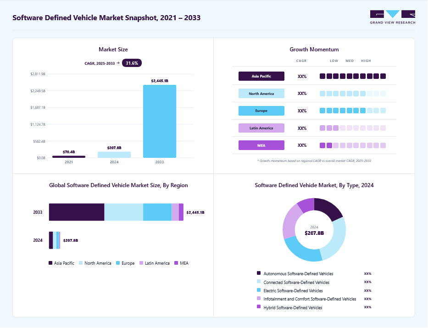Click the $2,445.1B label beside 2033 region bar
Viewport: 428px width, 328px height.
[x=195, y=212]
